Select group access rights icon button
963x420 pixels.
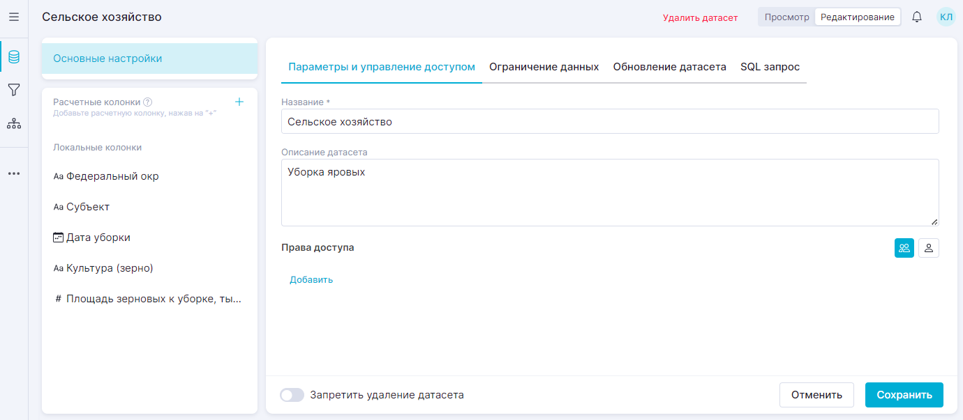tap(904, 248)
